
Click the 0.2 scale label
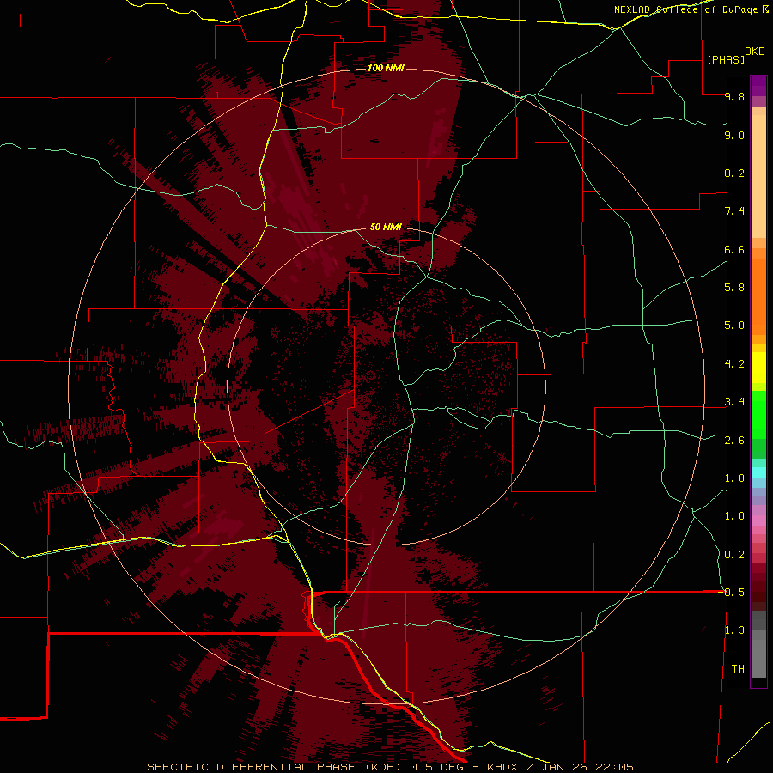pos(734,555)
